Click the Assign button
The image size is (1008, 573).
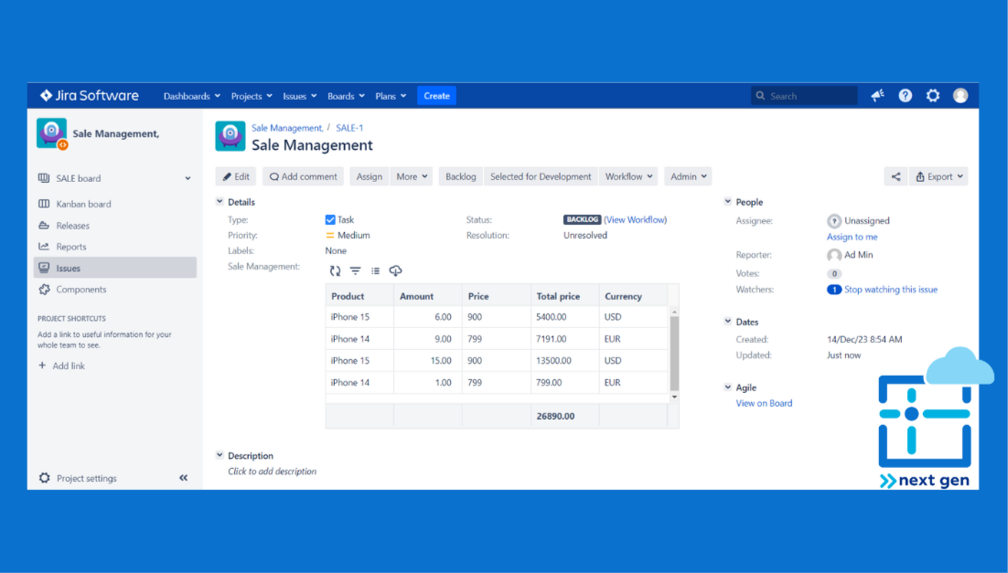pyautogui.click(x=369, y=176)
